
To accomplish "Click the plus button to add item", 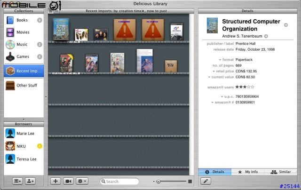I will click(x=55, y=181).
